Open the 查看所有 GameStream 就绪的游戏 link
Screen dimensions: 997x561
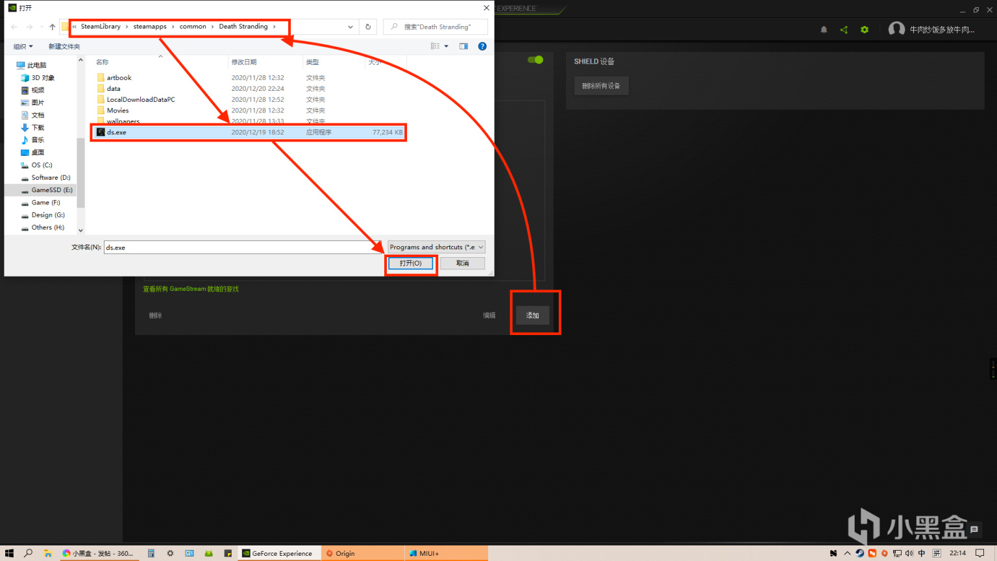tap(191, 289)
